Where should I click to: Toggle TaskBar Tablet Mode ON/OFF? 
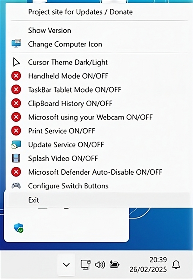pyautogui.click(x=74, y=90)
